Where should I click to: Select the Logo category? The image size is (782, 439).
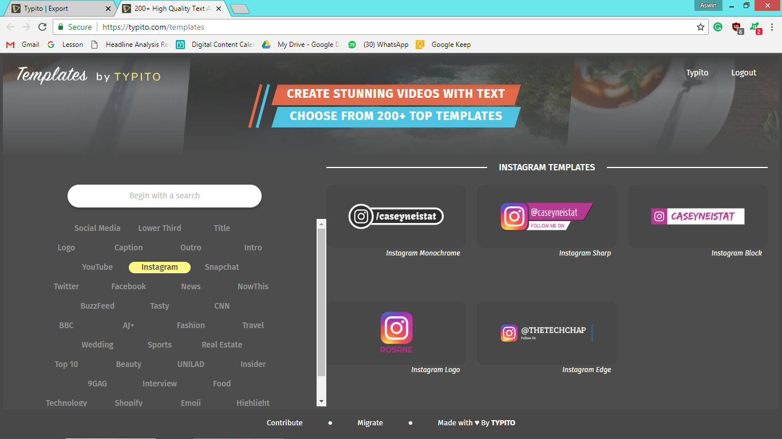(66, 248)
